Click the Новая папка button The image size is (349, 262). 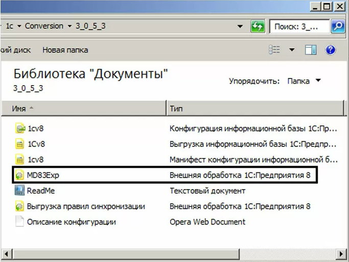(x=65, y=50)
